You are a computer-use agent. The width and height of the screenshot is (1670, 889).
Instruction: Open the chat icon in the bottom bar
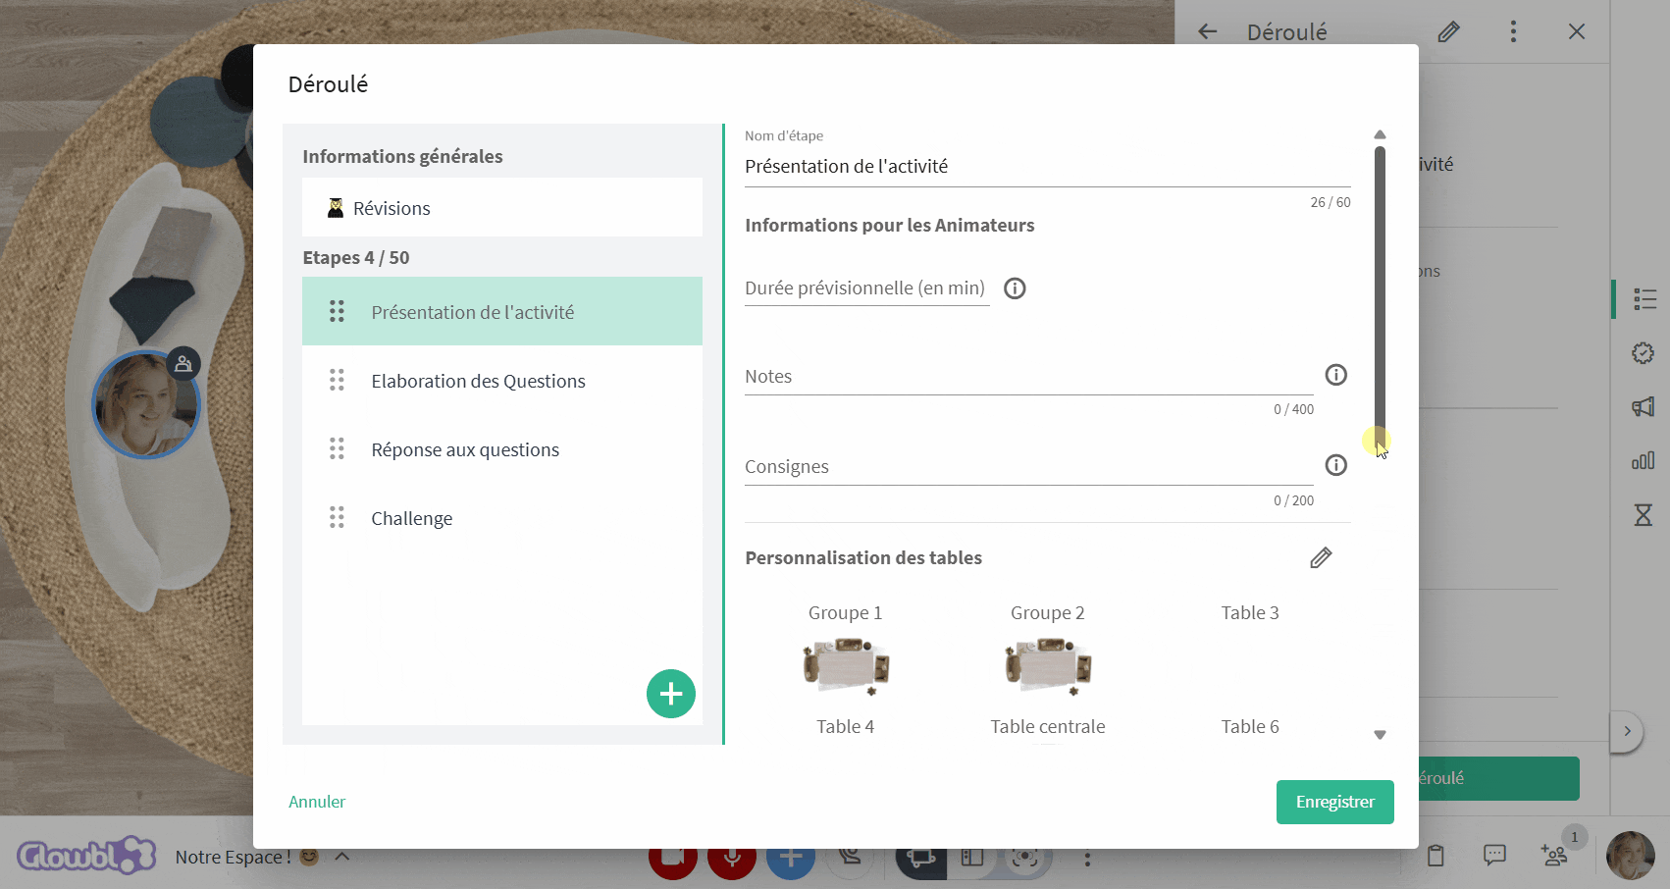1494,856
